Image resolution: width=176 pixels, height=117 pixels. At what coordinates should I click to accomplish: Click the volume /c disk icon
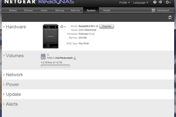[x=43, y=56]
